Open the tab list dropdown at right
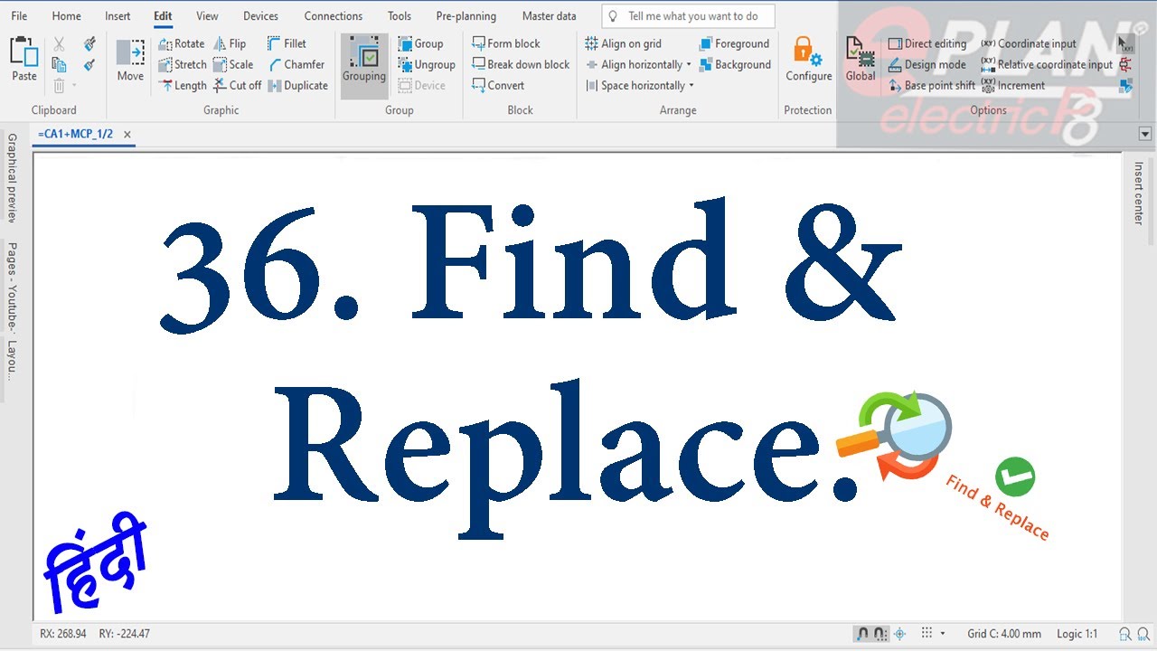This screenshot has height=651, width=1157. (1145, 134)
